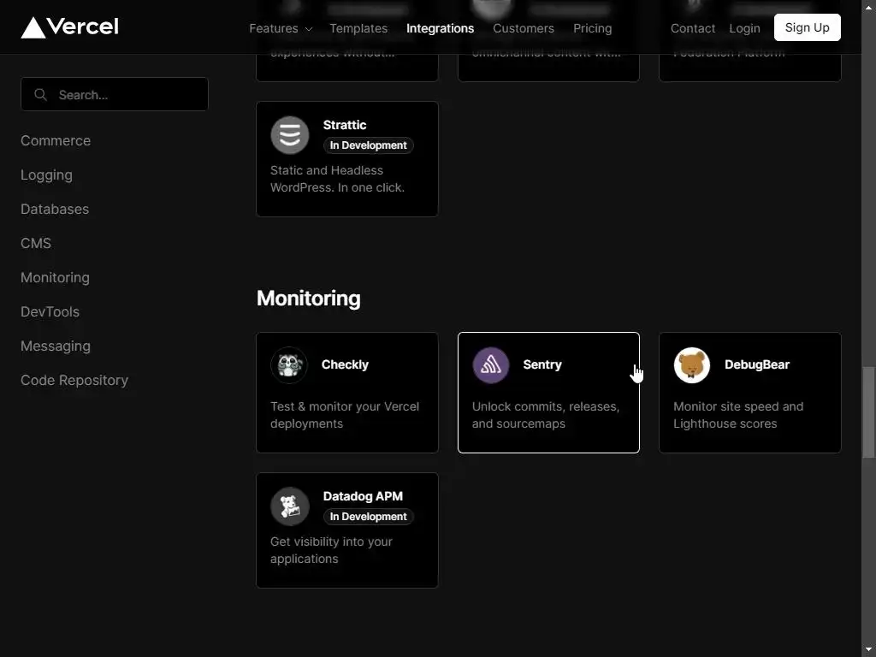Click the Datadog APM dog icon
876x657 pixels.
point(289,506)
